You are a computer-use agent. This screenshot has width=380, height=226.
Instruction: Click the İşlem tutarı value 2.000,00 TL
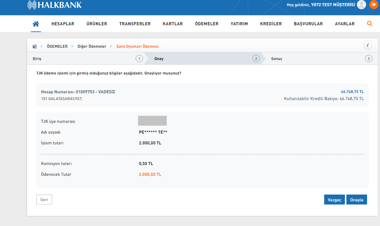pyautogui.click(x=150, y=143)
